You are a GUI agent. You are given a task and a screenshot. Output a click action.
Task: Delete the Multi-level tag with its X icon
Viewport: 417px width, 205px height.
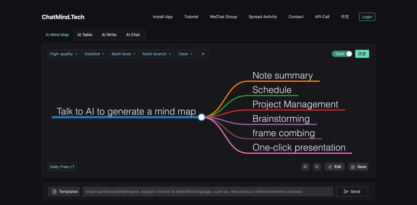pos(134,54)
